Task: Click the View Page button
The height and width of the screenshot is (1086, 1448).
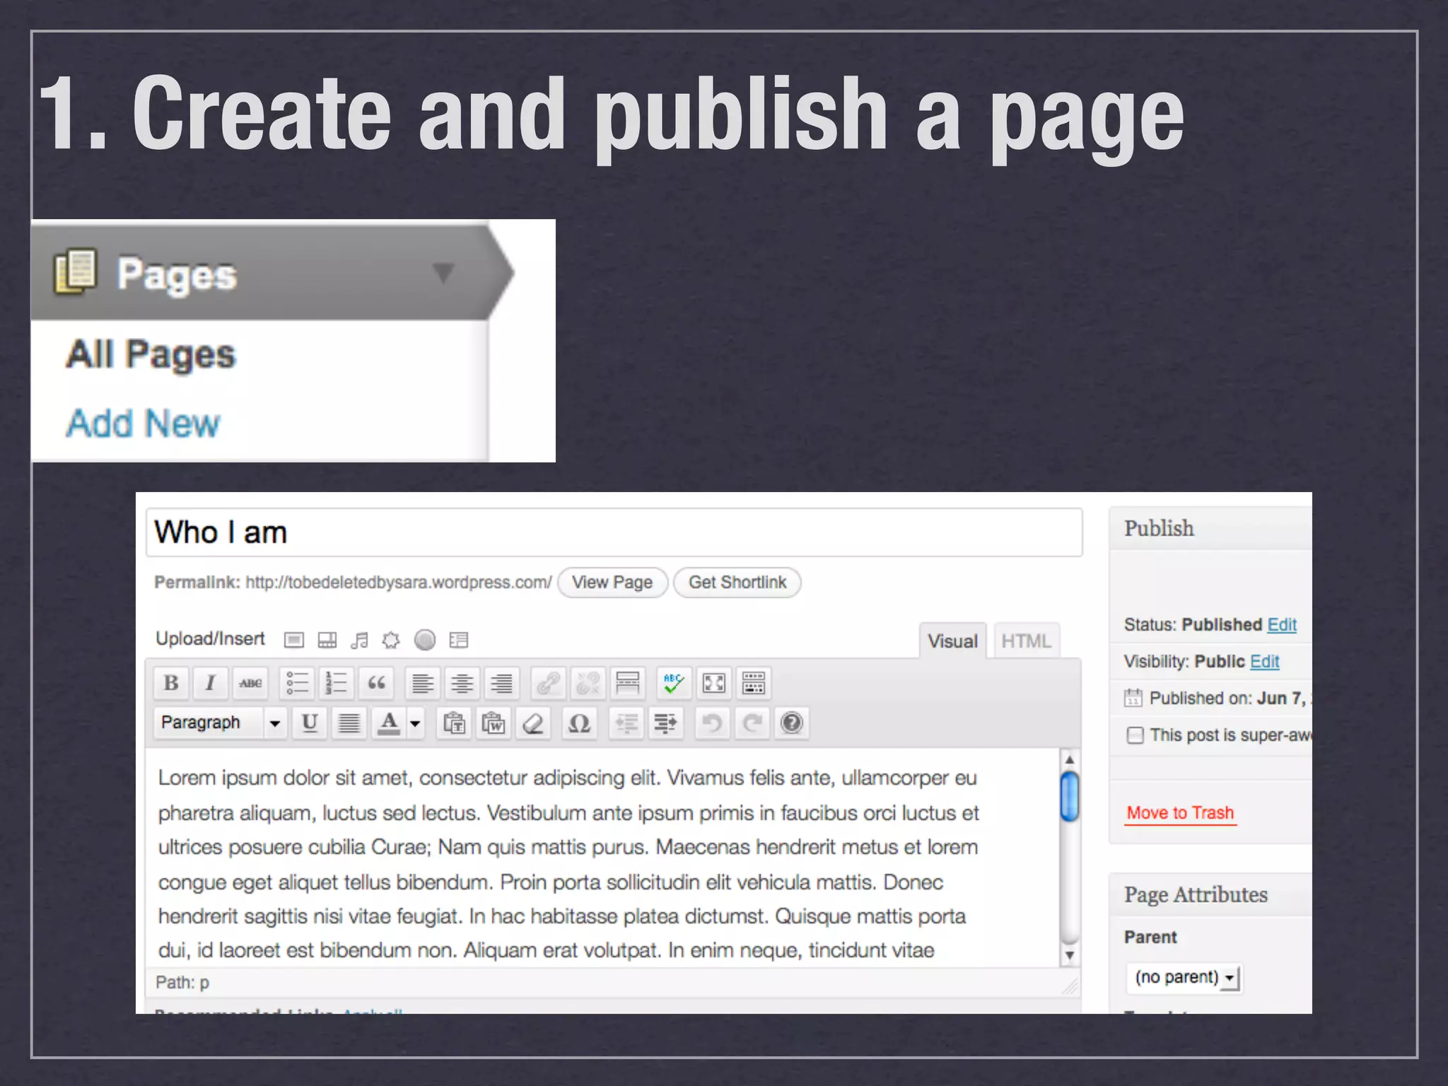Action: pos(612,583)
